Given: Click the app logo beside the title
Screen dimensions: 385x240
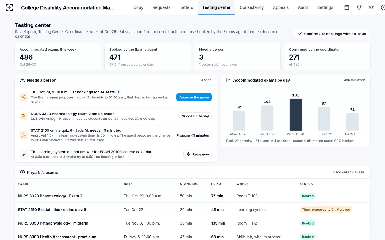Looking at the screenshot, I should coord(9,7).
